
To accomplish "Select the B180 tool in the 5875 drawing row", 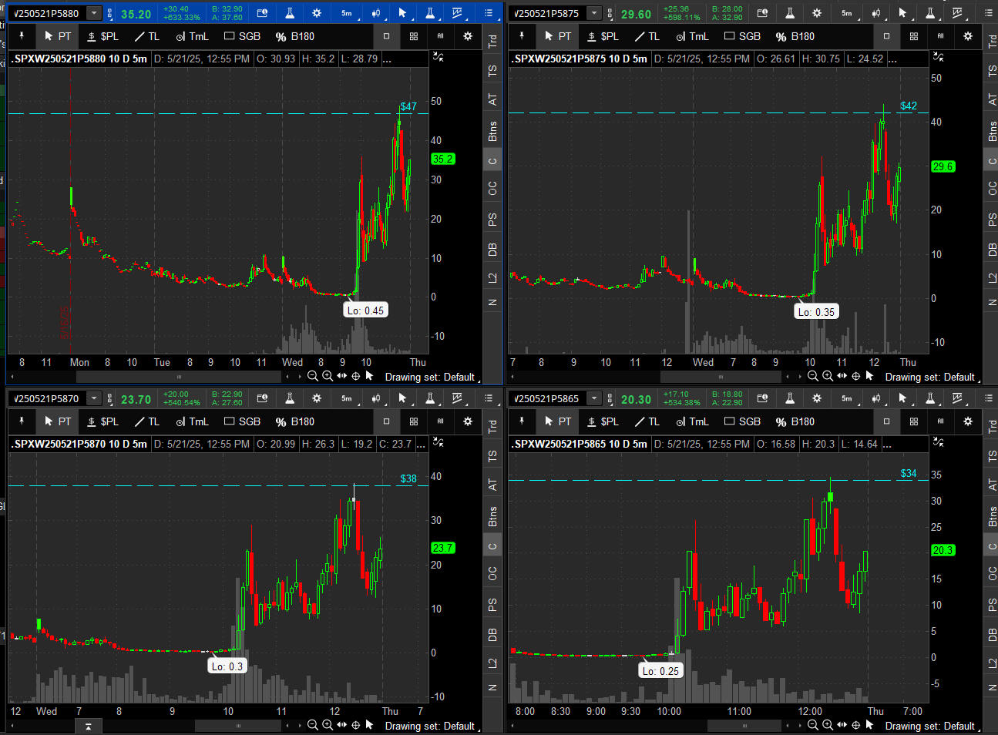I will point(795,36).
